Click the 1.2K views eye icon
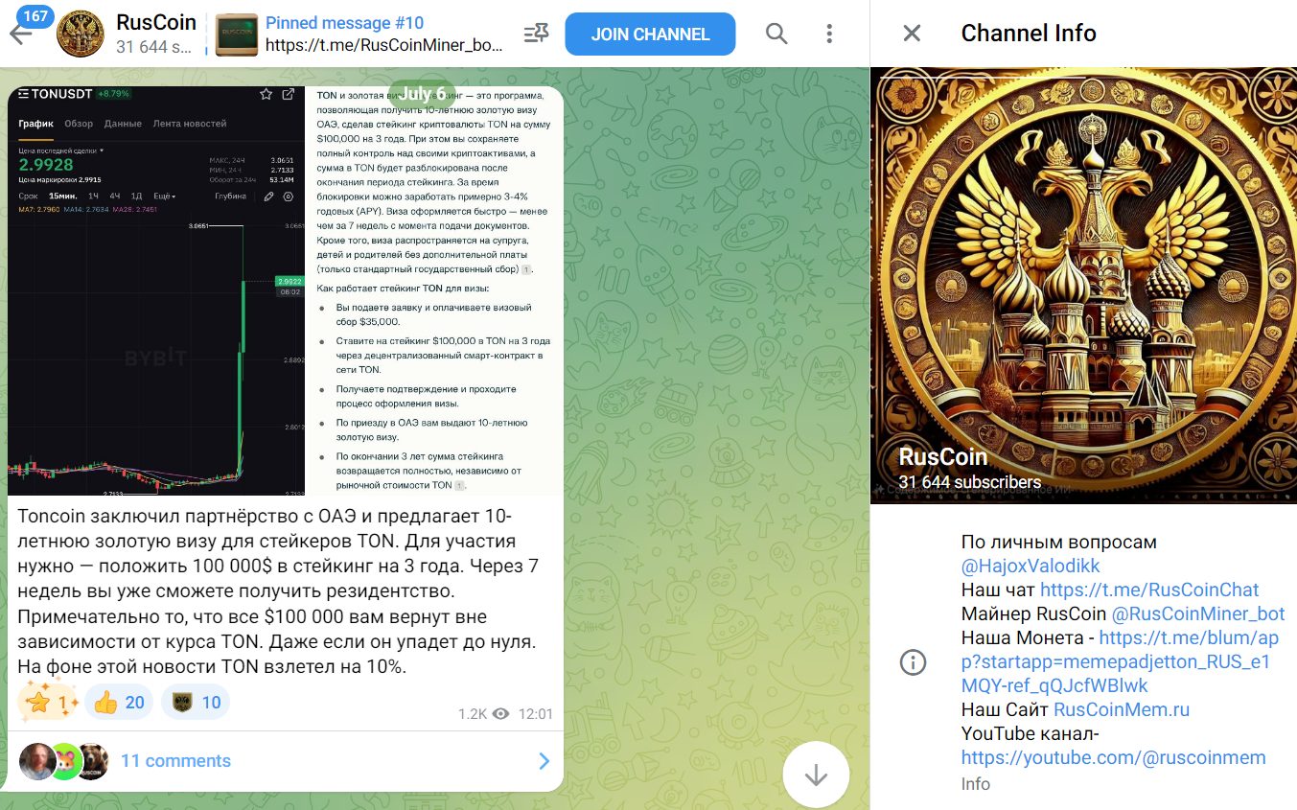This screenshot has width=1297, height=810. (x=499, y=714)
